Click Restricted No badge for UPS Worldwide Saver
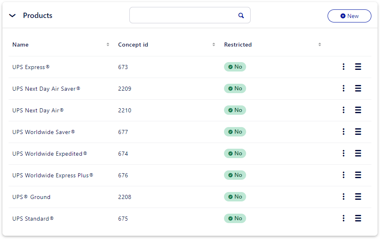This screenshot has width=380, height=239. (x=235, y=132)
